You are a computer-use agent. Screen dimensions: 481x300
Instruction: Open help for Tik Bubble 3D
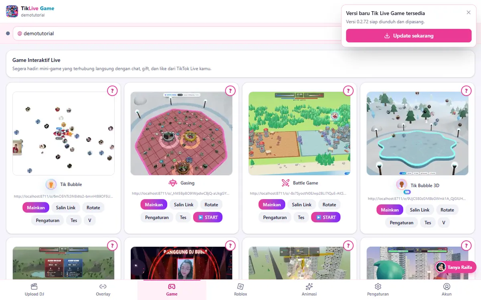click(x=466, y=91)
